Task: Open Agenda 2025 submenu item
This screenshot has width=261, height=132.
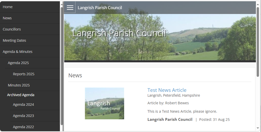Action: 18,63
